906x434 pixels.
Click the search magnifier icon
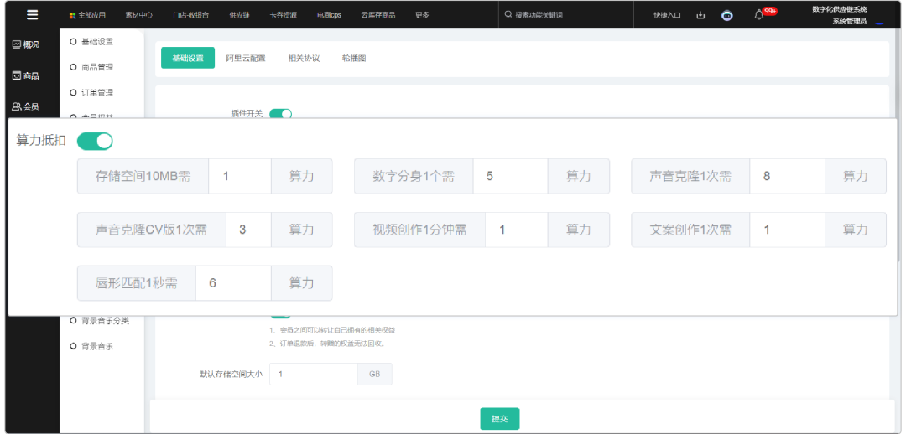point(508,15)
